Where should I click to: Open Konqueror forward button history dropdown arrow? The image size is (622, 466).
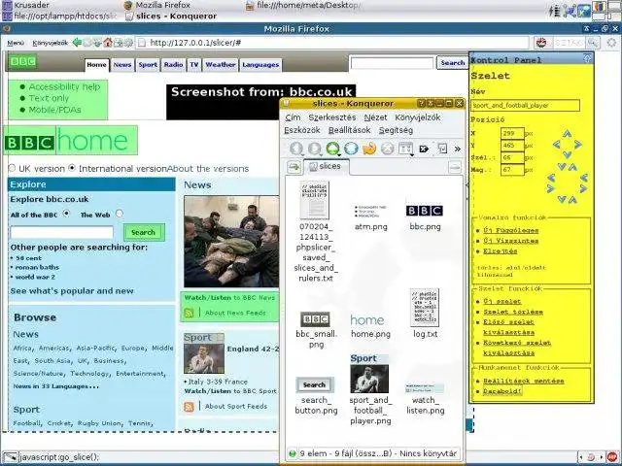click(x=321, y=154)
